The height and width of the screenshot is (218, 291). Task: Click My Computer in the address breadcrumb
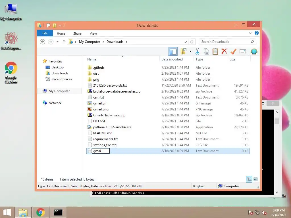[x=90, y=42]
